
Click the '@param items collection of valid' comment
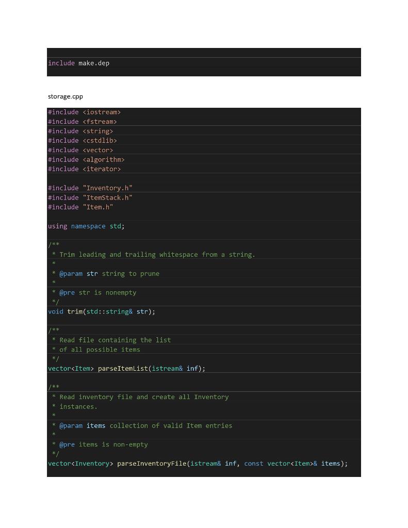click(142, 425)
